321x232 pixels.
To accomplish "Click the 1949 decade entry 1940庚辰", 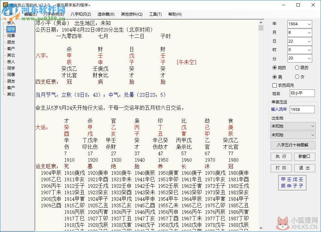I will (145, 173).
